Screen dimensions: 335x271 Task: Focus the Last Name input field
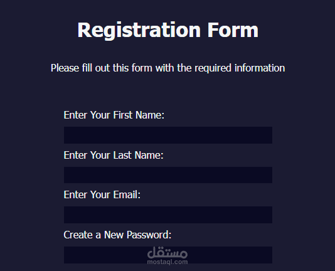click(168, 175)
